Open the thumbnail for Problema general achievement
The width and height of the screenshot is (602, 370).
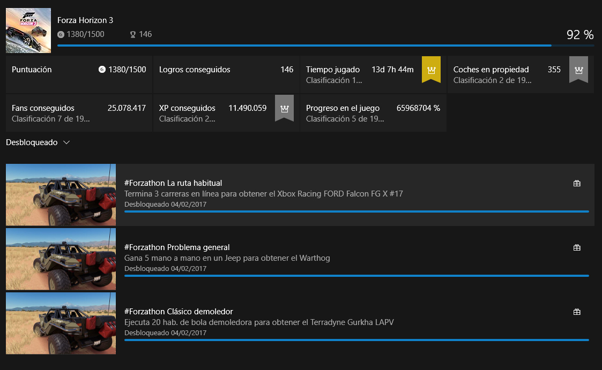[61, 259]
